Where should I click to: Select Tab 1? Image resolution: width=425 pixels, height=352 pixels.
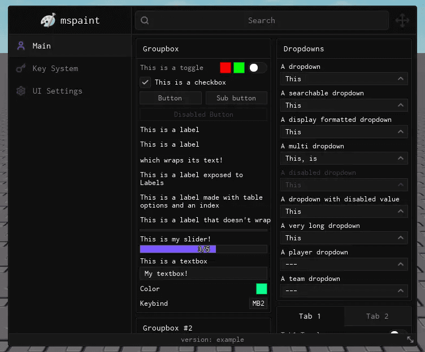click(310, 316)
